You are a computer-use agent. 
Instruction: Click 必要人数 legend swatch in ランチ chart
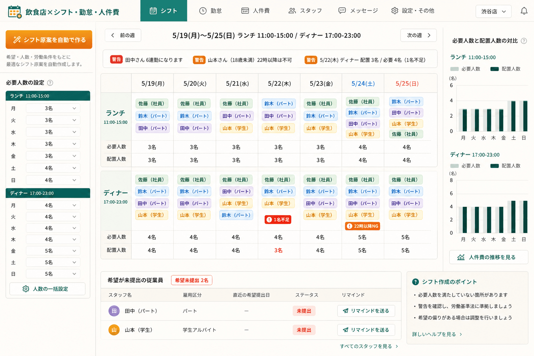(454, 69)
